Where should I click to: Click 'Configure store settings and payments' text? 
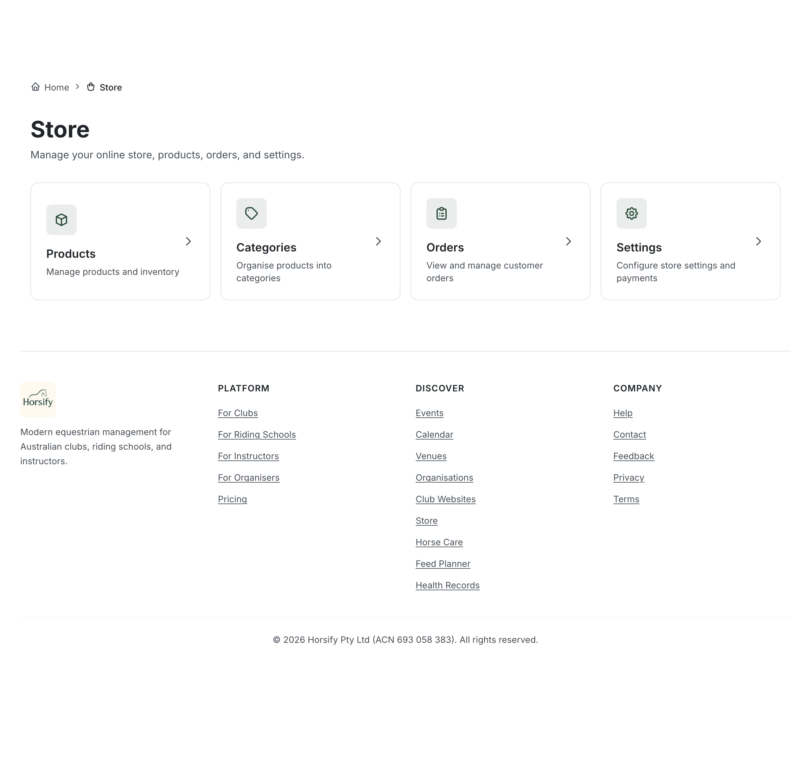point(676,272)
